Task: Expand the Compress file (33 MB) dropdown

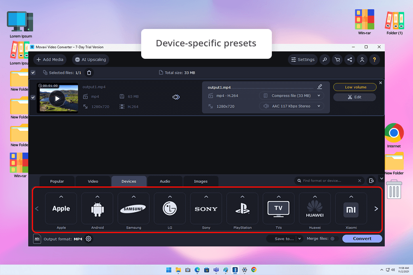Action: pos(292,96)
